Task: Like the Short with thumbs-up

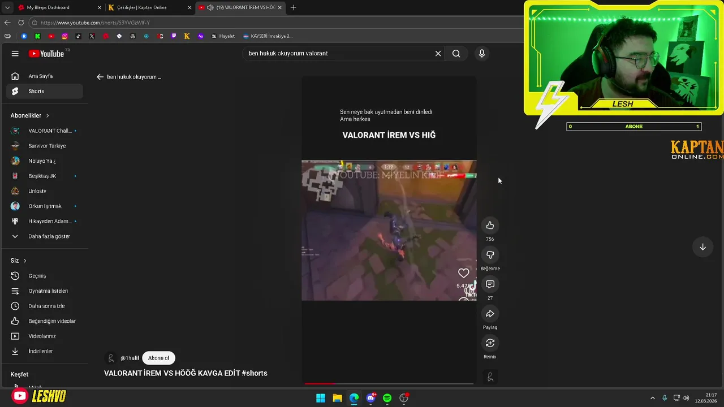Action: pos(490,226)
